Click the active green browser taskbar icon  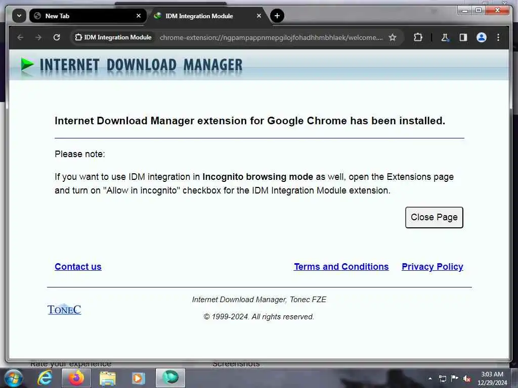pos(170,378)
